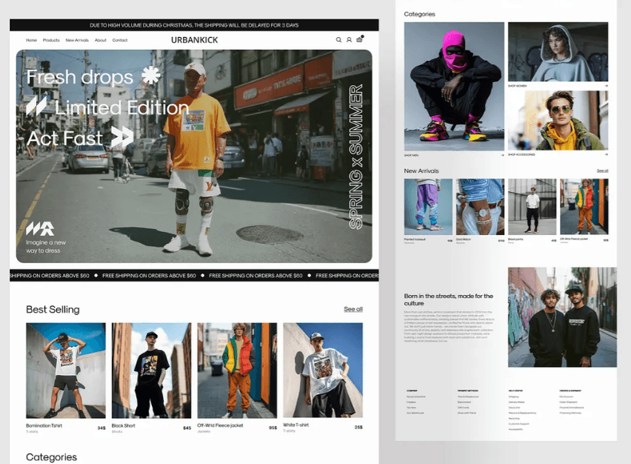
Task: Click the double-chevron icon beside Act Fast
Action: click(122, 136)
